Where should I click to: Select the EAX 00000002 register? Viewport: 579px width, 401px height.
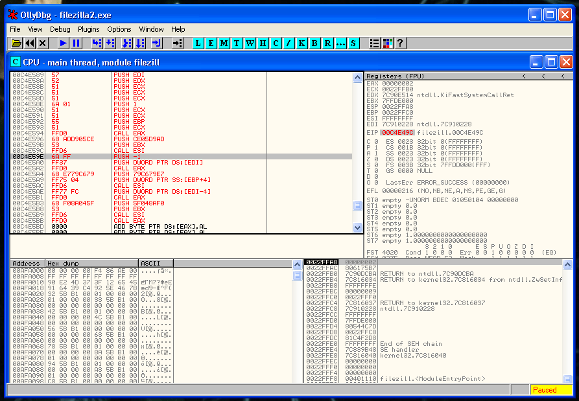point(390,84)
